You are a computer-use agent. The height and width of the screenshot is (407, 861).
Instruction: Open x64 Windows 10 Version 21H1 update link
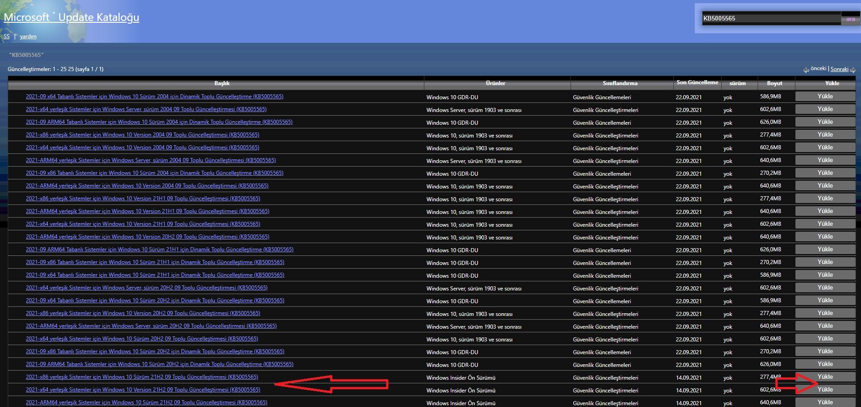[x=143, y=224]
